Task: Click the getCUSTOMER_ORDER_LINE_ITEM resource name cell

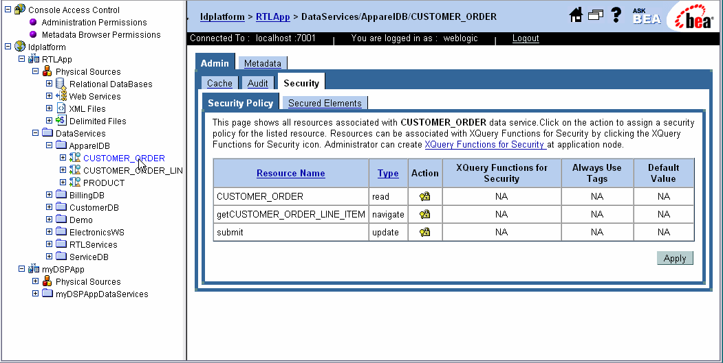Action: (291, 214)
